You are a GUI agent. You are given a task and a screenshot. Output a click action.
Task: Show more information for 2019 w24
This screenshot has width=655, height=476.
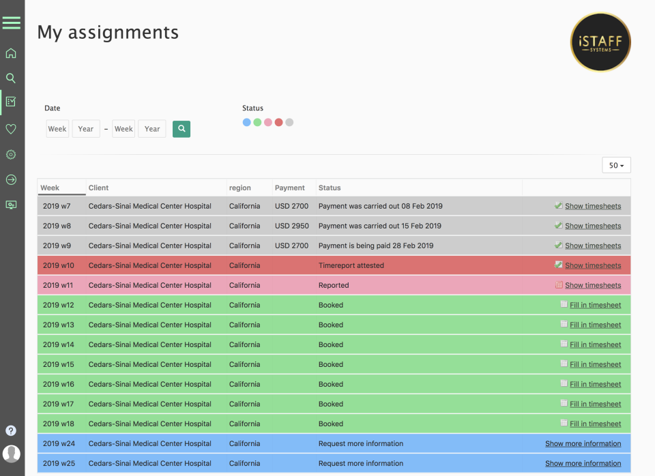pos(583,443)
